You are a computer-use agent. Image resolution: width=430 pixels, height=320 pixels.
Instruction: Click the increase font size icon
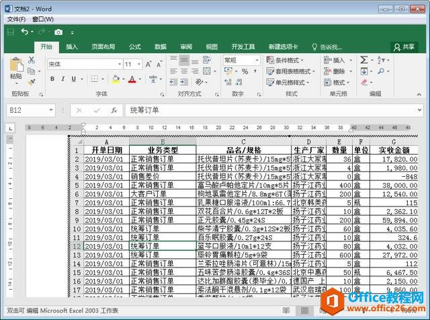(148, 64)
